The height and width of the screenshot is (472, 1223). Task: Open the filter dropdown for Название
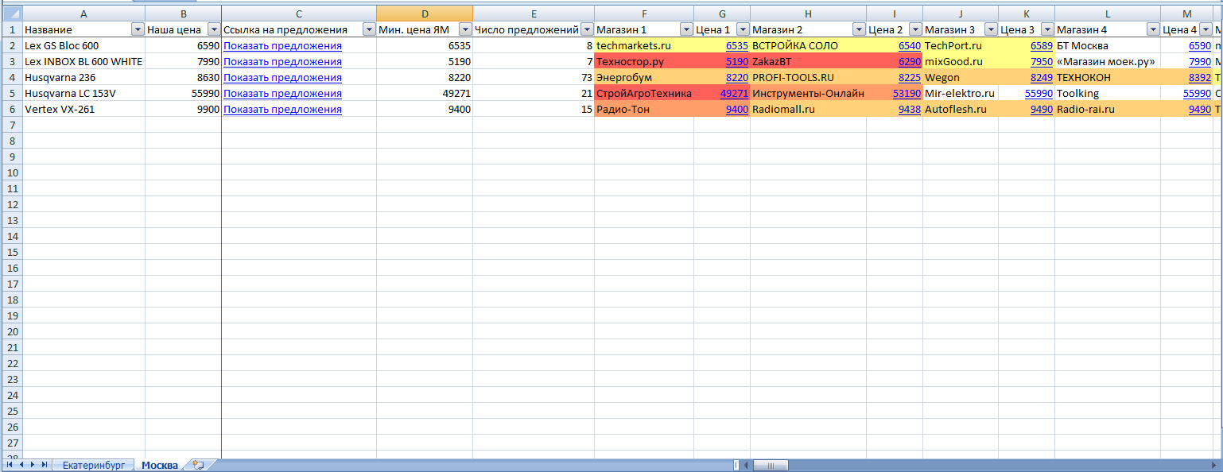[x=137, y=29]
